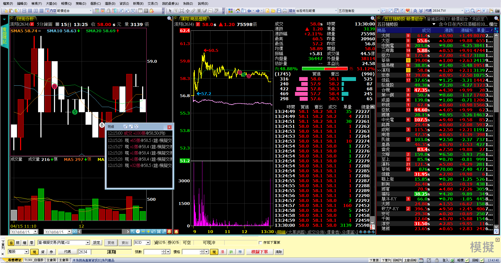
Task: Click the printer icon in the toolbar
Action: pos(285,11)
